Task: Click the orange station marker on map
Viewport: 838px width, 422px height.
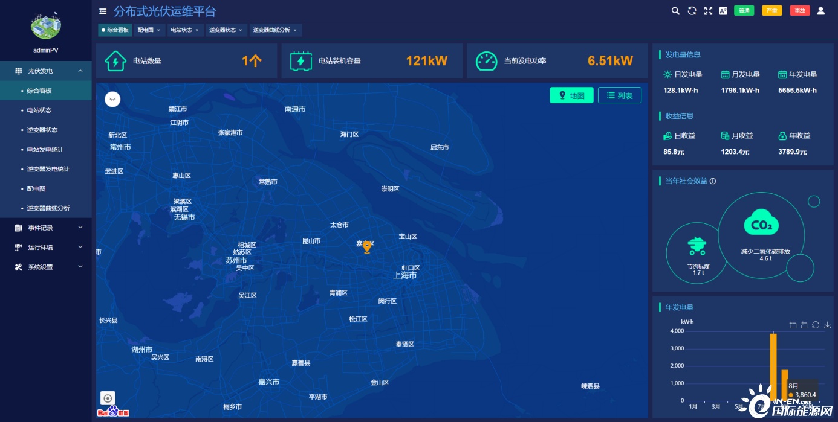Action: tap(367, 247)
